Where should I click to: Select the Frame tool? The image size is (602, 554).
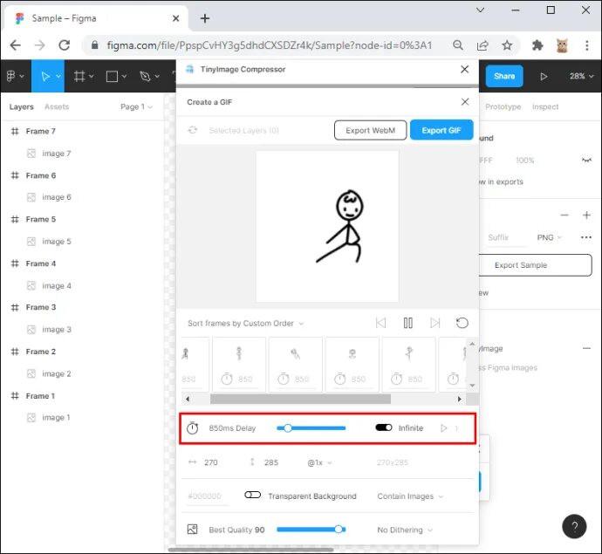pos(79,76)
